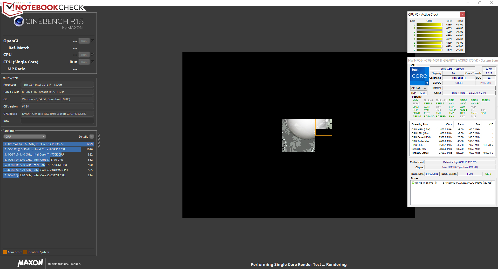
Task: Click the Cores x GHz value field
Action: tap(57, 92)
